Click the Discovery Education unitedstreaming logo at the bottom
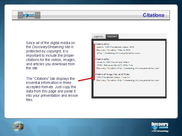Viewport: 182px width, 136px height. 160,127
